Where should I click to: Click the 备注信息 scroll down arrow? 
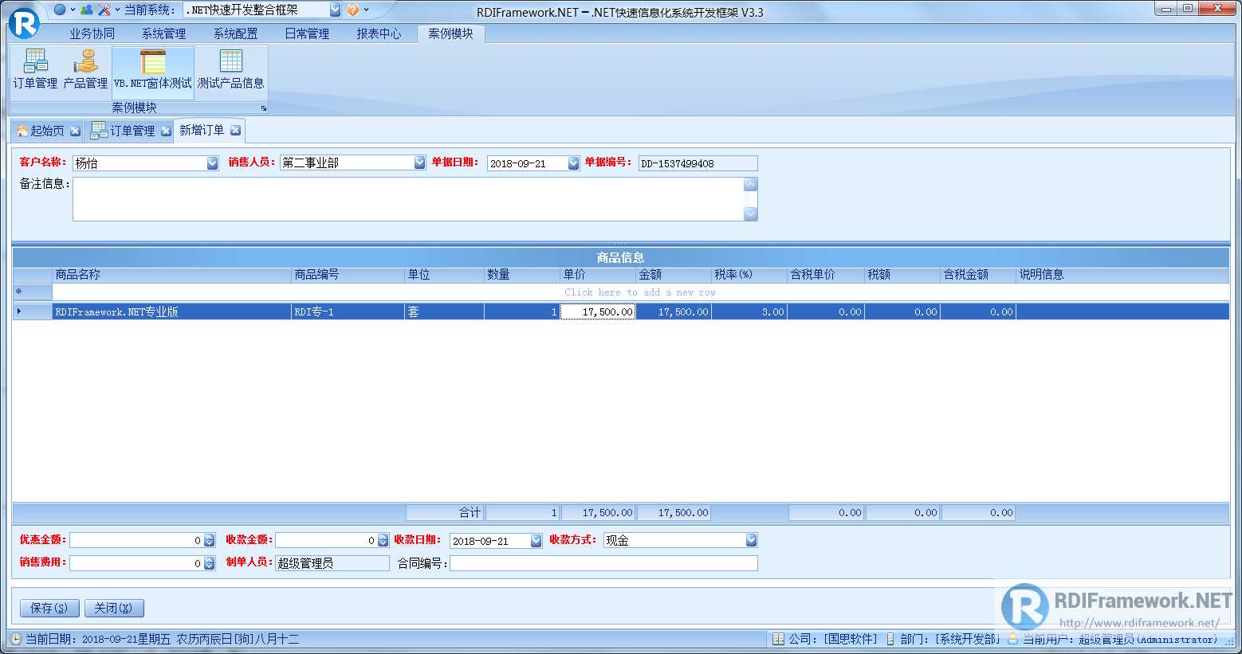750,213
